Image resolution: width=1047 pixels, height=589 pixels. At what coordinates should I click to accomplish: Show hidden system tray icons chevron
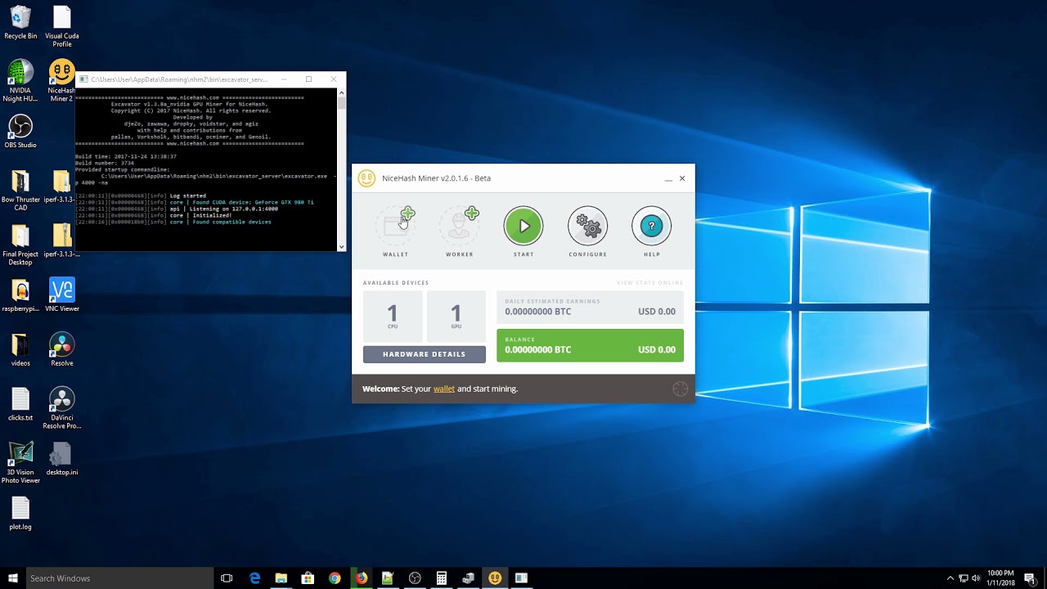point(950,578)
